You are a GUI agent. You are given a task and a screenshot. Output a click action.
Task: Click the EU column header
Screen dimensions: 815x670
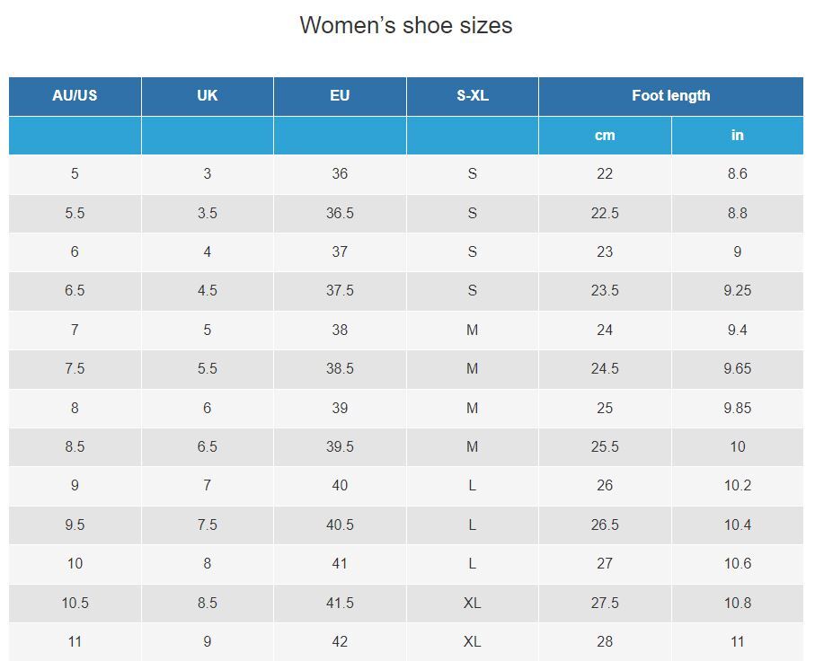coord(340,96)
